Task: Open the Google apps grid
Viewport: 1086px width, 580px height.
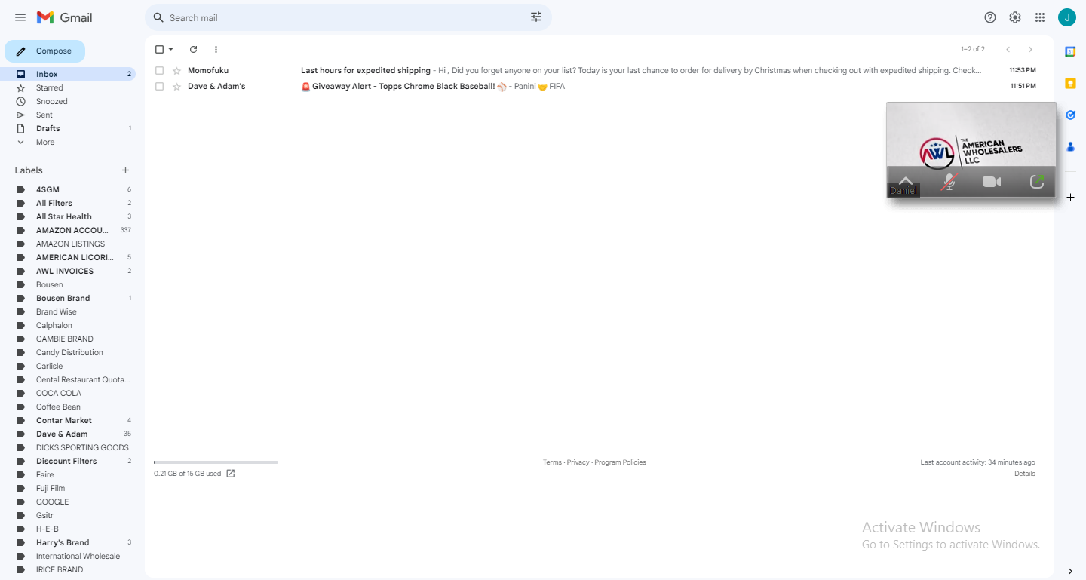Action: pyautogui.click(x=1040, y=17)
